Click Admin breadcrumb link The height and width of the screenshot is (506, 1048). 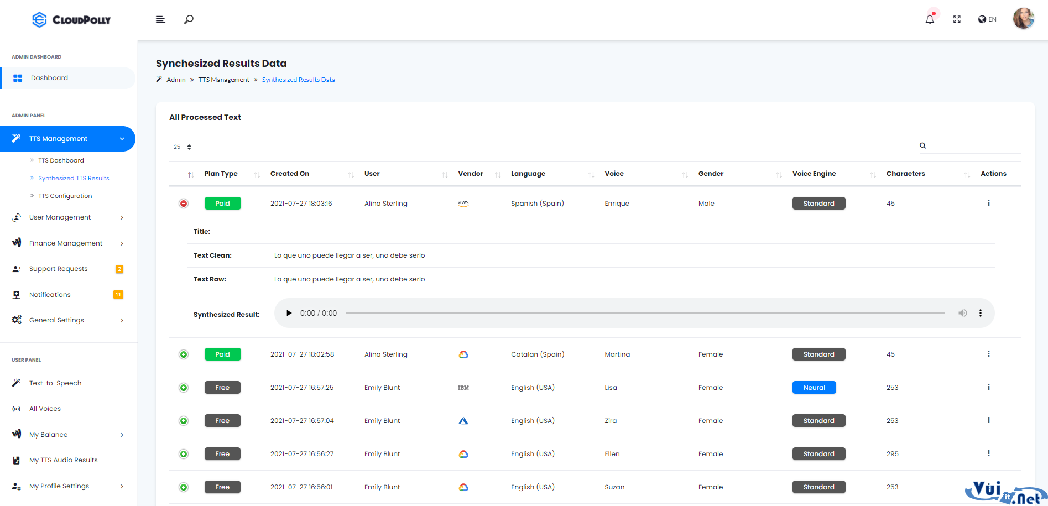(x=176, y=80)
